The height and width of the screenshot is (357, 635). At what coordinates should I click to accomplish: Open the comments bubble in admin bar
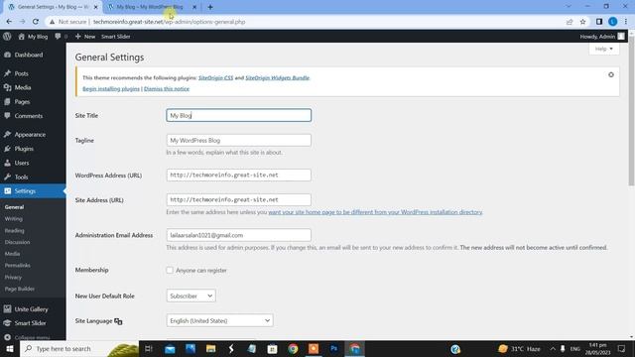61,37
